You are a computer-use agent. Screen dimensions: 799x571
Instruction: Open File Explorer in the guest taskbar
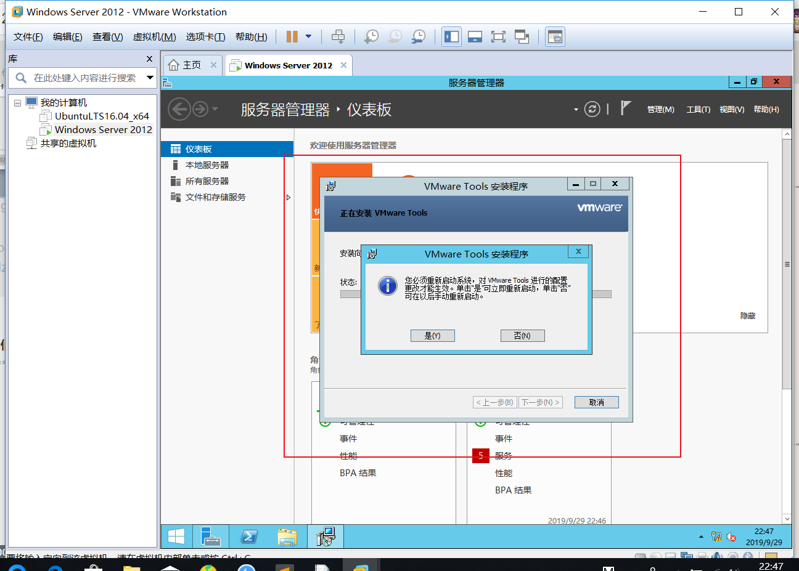(287, 537)
